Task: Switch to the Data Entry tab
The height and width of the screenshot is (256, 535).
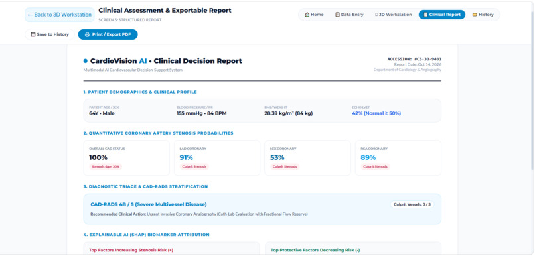Action: [349, 15]
